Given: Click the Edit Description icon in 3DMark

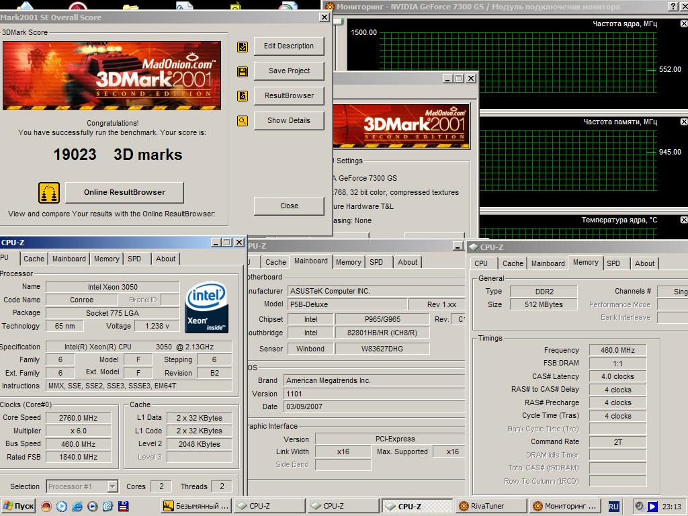Looking at the screenshot, I should 242,46.
